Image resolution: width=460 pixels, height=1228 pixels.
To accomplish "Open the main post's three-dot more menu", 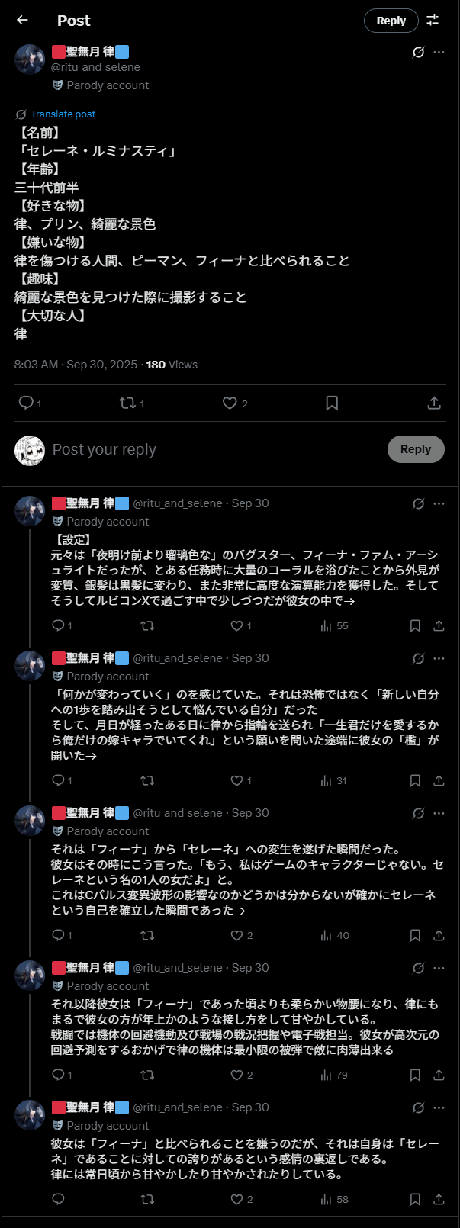I will 439,53.
